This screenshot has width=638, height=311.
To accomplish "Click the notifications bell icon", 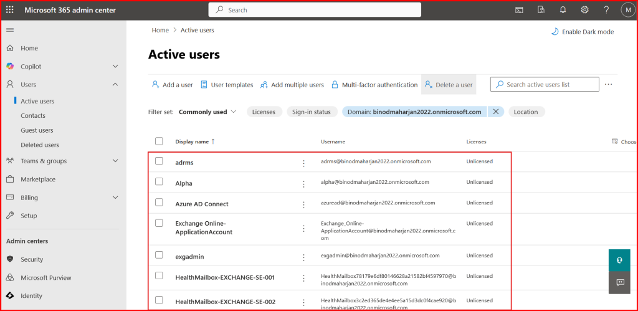I will pos(563,10).
